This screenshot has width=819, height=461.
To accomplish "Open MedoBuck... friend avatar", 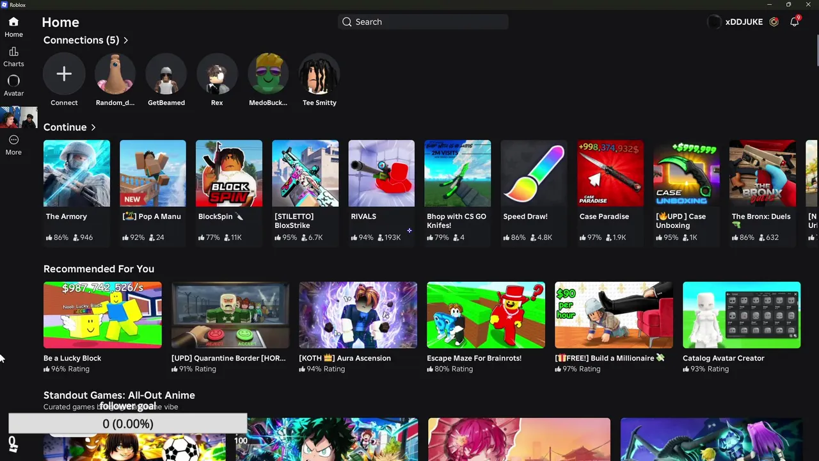I will tap(268, 74).
